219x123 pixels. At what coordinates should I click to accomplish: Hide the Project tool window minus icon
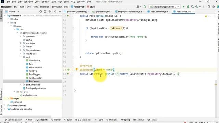click(x=60, y=11)
